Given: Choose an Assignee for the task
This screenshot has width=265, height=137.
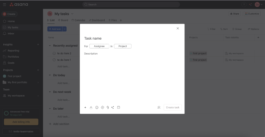Looking at the screenshot, I should 99,46.
